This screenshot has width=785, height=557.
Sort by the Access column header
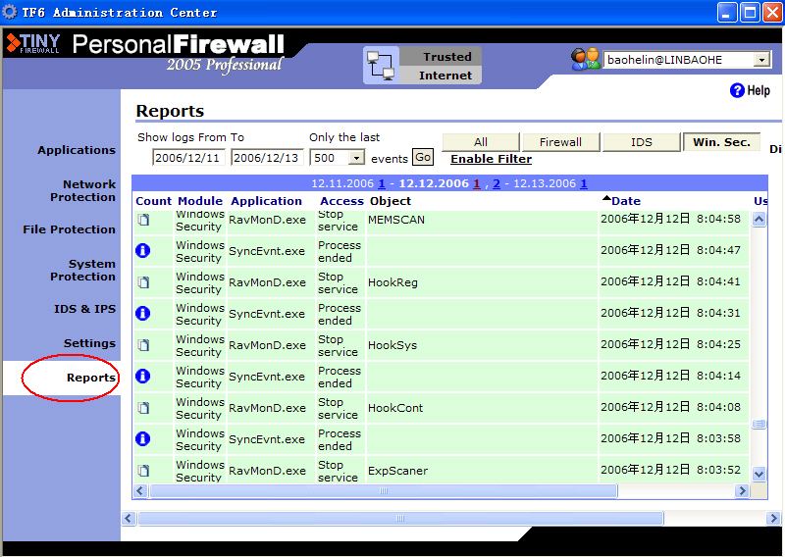tap(341, 201)
